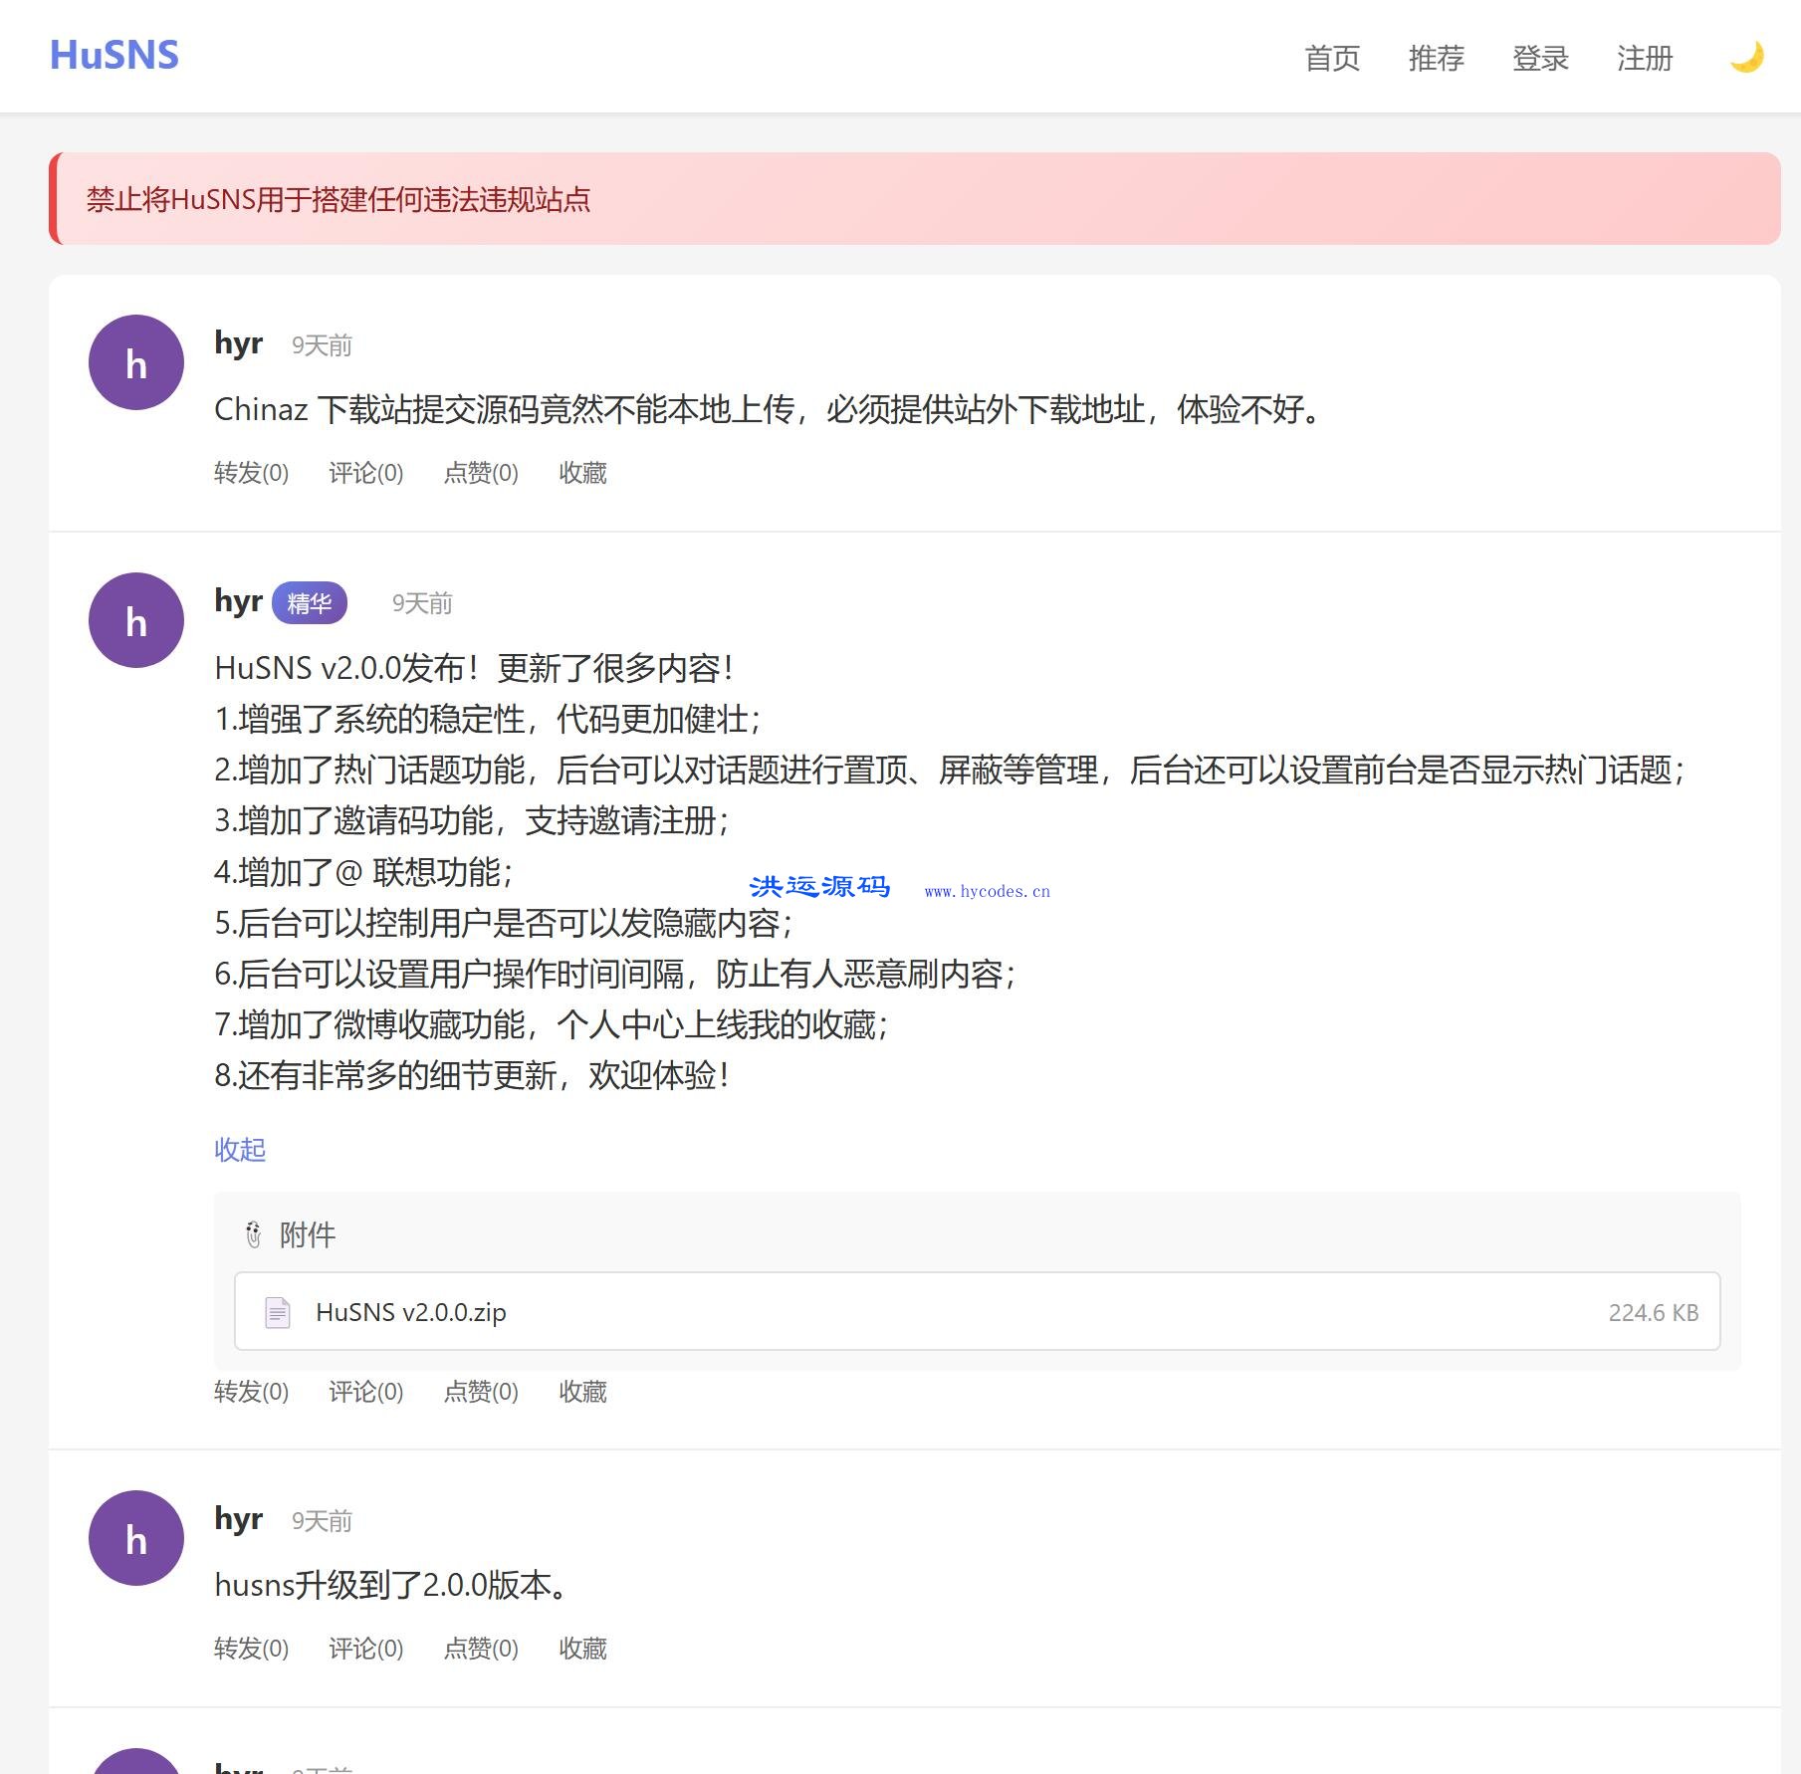This screenshot has height=1774, width=1801.
Task: Open the 注册 registration page
Action: click(1645, 60)
